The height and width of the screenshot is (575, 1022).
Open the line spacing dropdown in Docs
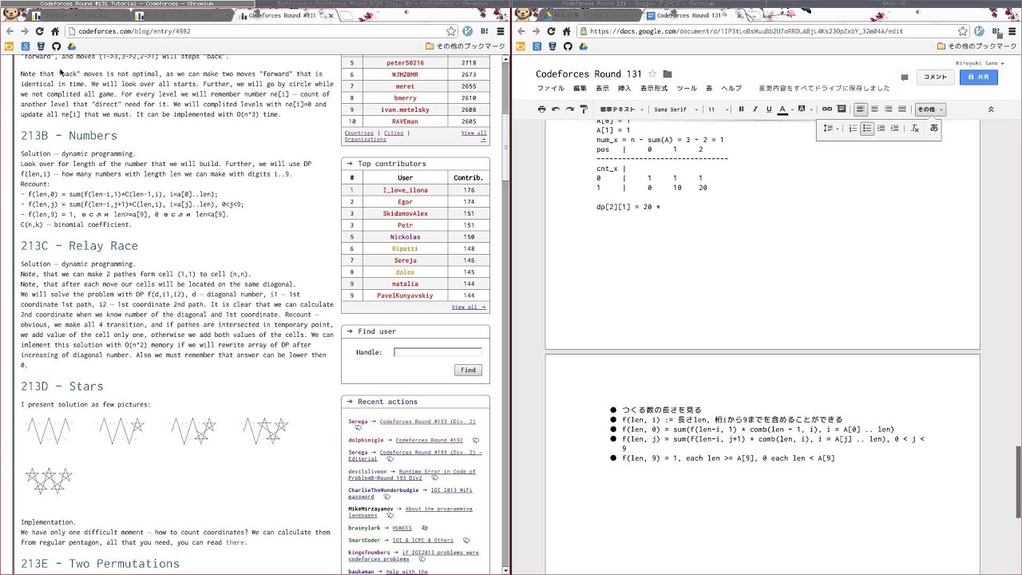(830, 129)
